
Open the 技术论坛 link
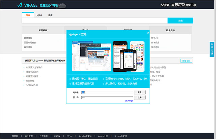pos(155,47)
